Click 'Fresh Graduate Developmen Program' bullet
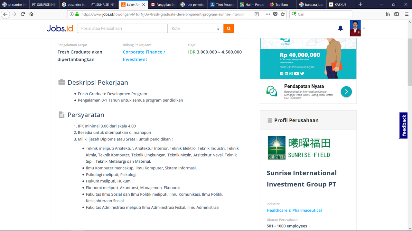 click(x=112, y=94)
